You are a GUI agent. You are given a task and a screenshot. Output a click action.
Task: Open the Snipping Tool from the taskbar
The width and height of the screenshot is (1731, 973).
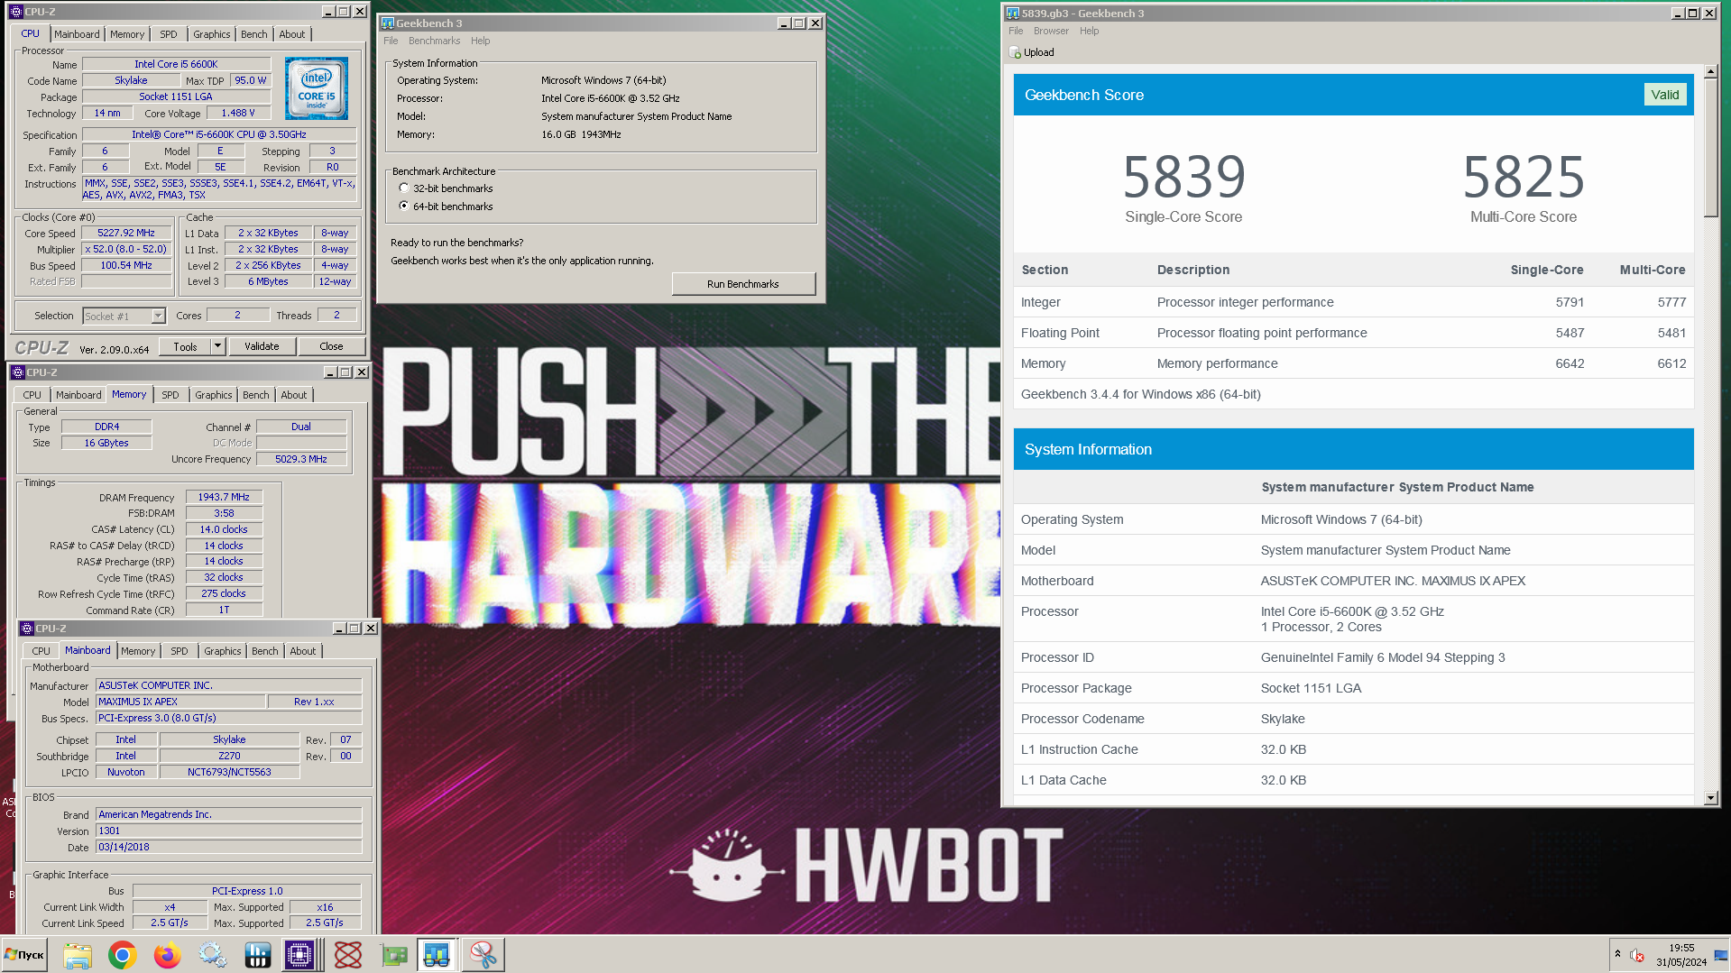(x=483, y=954)
